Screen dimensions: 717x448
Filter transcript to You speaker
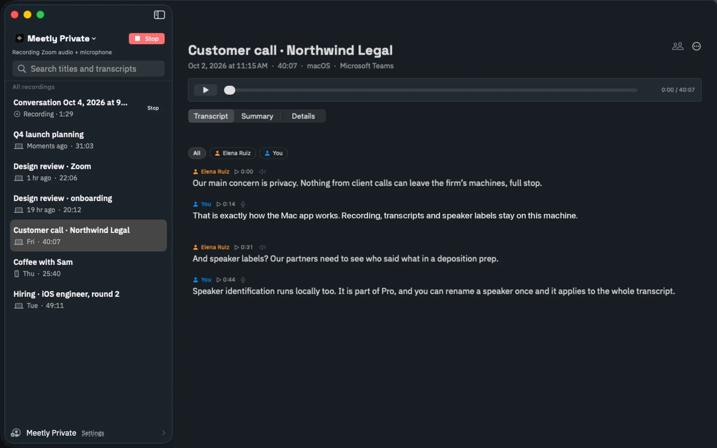click(274, 153)
